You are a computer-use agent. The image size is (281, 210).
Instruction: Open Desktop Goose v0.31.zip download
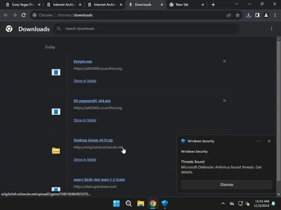pyautogui.click(x=93, y=140)
